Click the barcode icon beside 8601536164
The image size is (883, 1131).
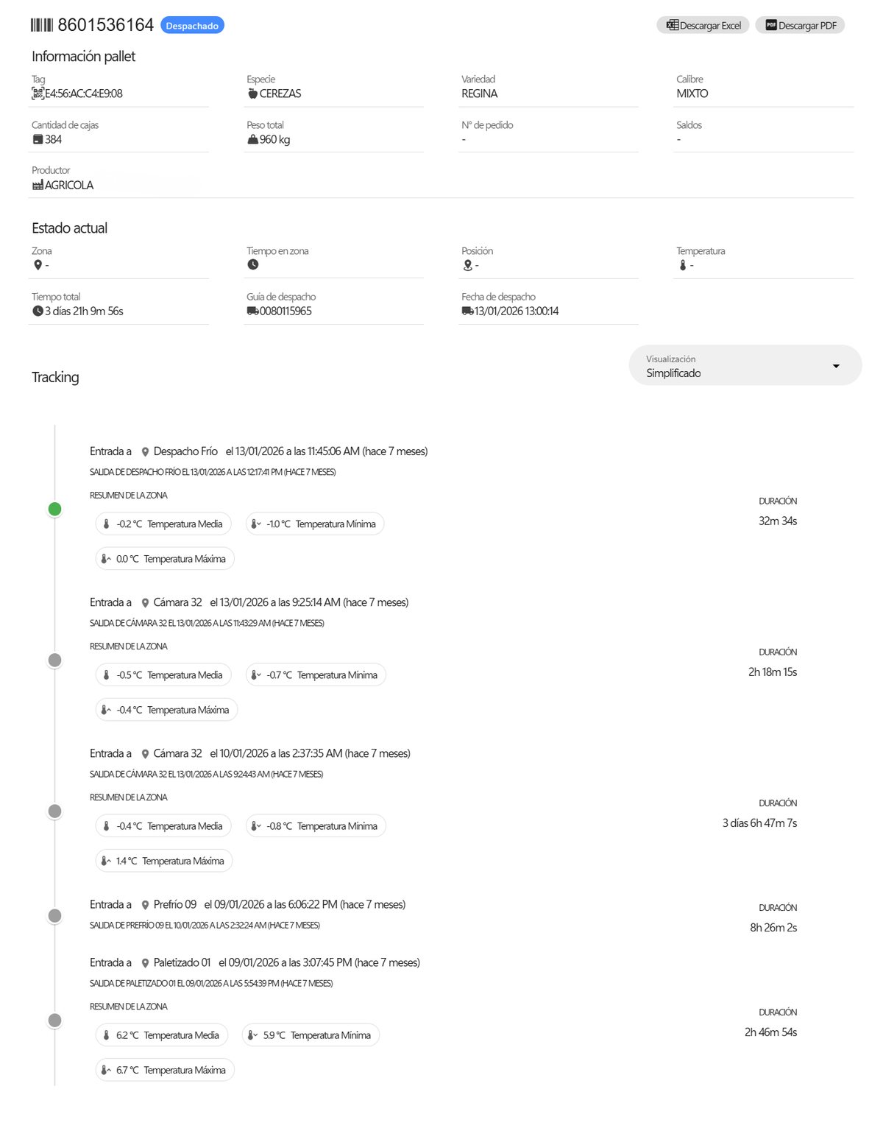tap(42, 26)
